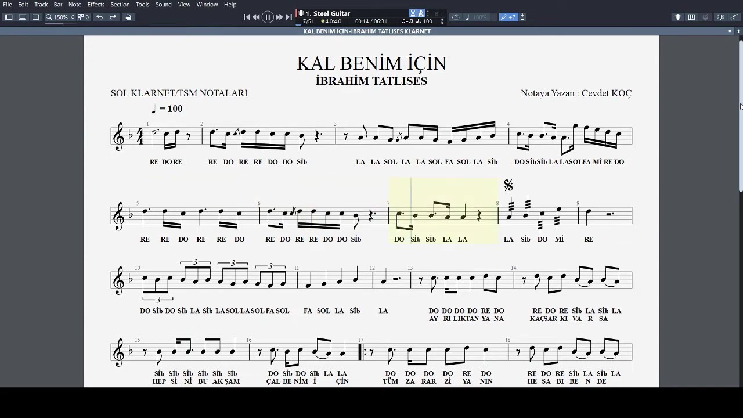Click the highlighted bar 7 in the score
Viewport: 743px width, 418px height.
443,211
